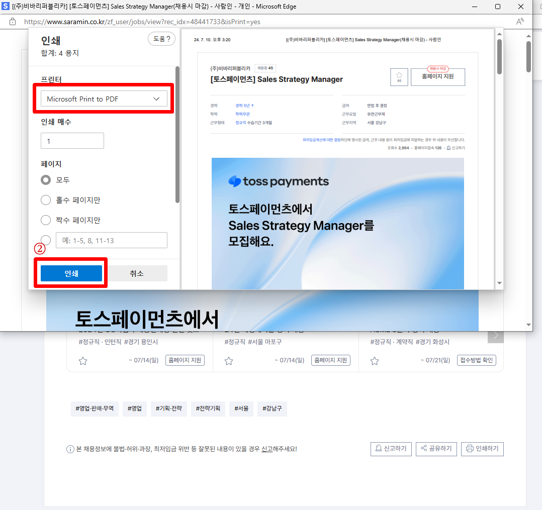Click the toss payments logo in preview

279,181
